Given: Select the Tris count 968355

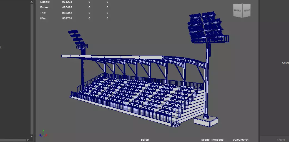Looking at the screenshot, I should click(67, 13).
